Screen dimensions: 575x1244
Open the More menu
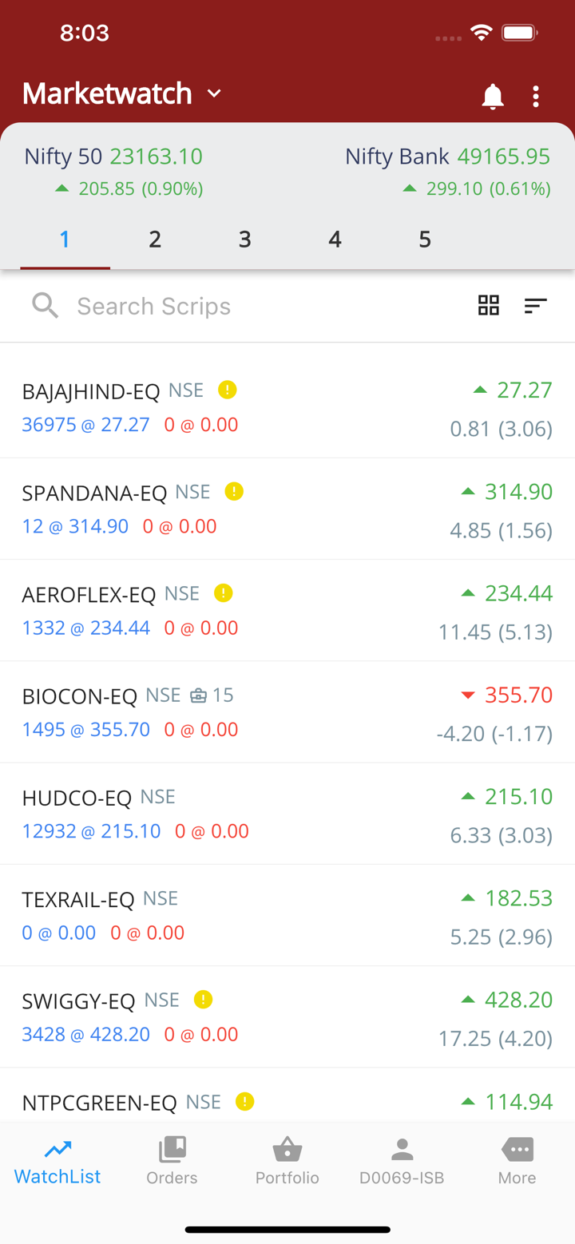tap(517, 1161)
